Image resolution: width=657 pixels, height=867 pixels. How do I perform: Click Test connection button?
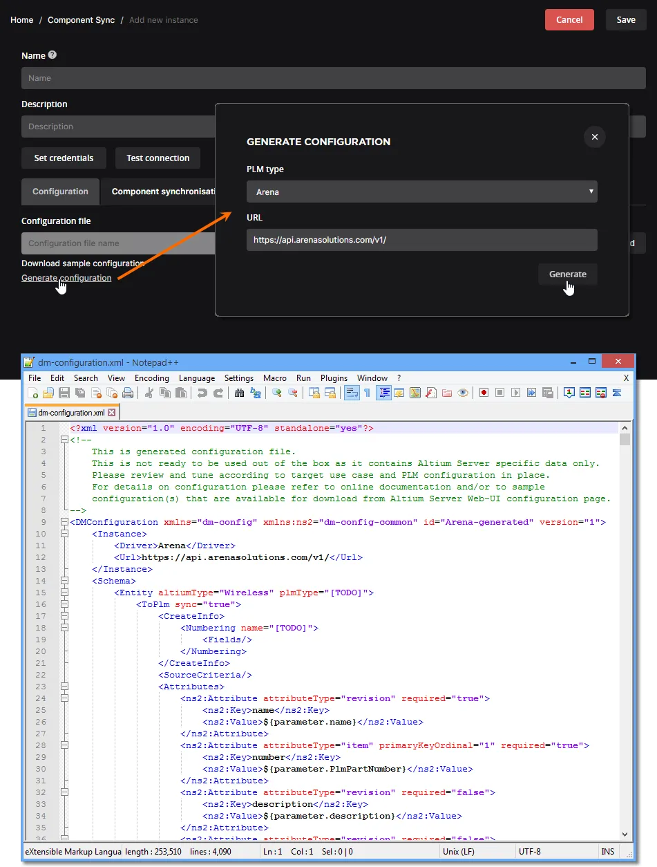(158, 158)
